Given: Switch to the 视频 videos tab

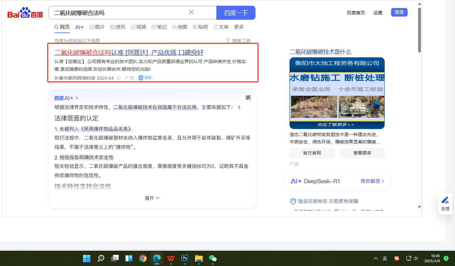Looking at the screenshot, I should [x=138, y=27].
